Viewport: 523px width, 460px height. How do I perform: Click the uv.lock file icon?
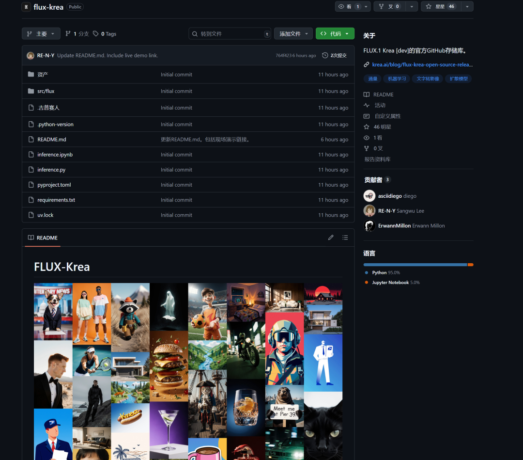(31, 215)
